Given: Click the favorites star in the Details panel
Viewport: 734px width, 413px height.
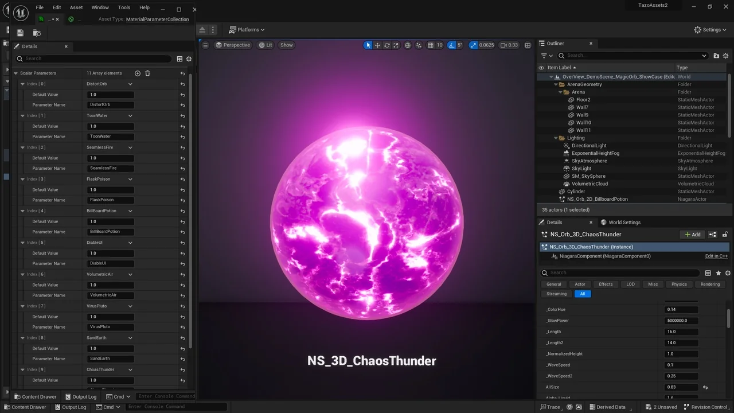Looking at the screenshot, I should click(719, 273).
